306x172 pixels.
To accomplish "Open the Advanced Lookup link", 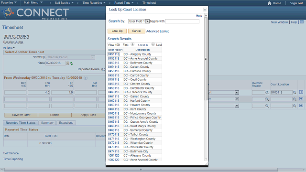I will tap(158, 31).
